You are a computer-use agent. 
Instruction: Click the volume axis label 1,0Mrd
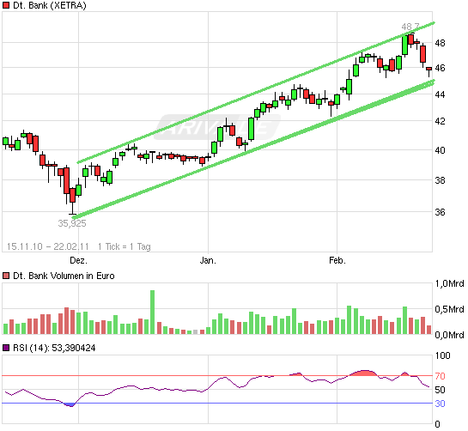[449, 283]
